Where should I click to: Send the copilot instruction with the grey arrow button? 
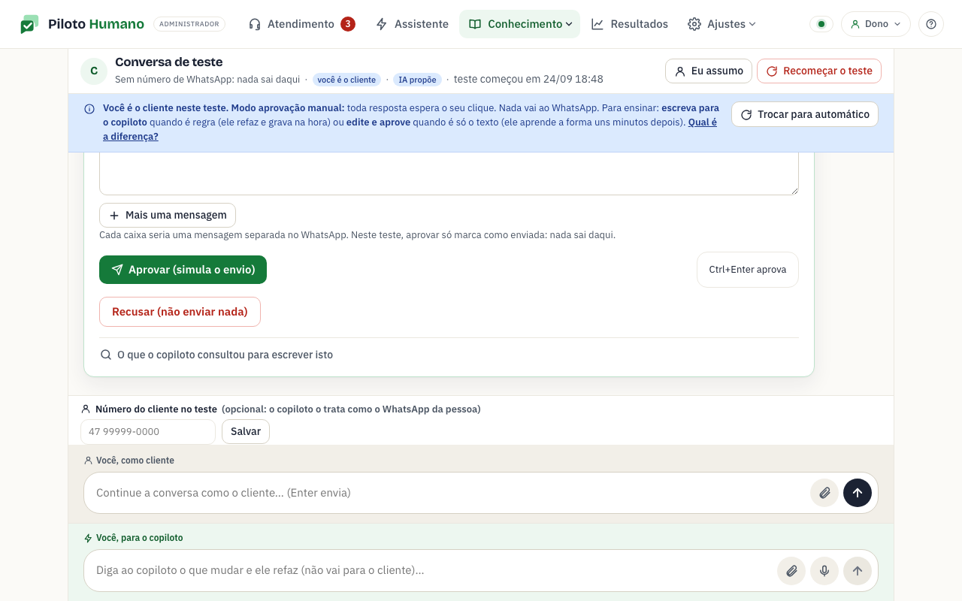[858, 571]
